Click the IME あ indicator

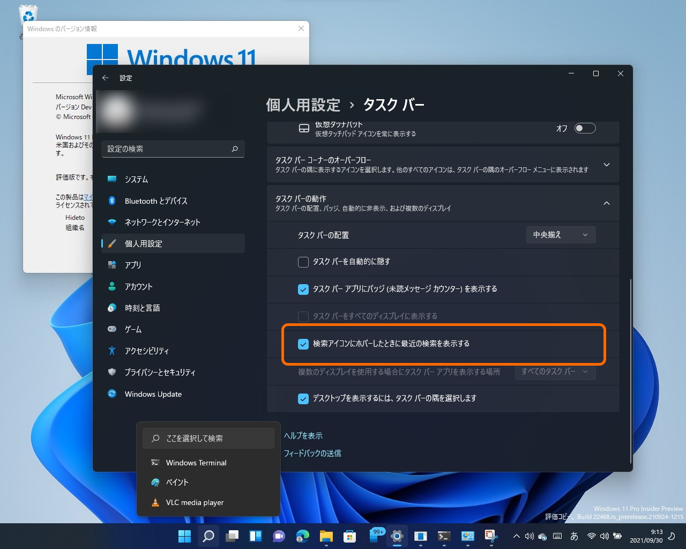573,536
